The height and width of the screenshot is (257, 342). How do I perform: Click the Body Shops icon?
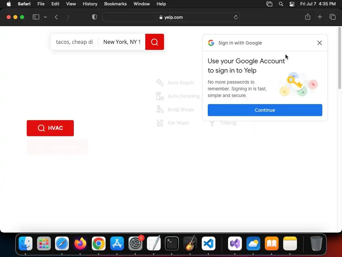[160, 109]
